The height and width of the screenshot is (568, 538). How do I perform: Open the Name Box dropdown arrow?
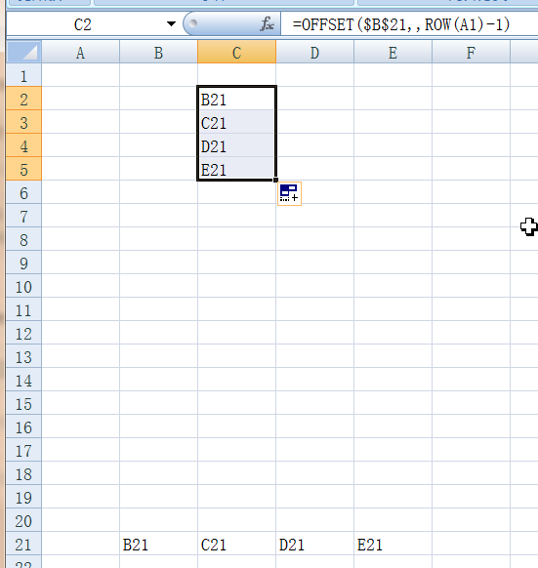171,24
